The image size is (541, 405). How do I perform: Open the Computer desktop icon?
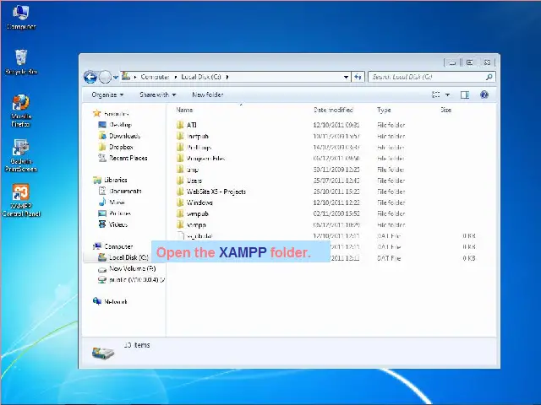[x=20, y=17]
